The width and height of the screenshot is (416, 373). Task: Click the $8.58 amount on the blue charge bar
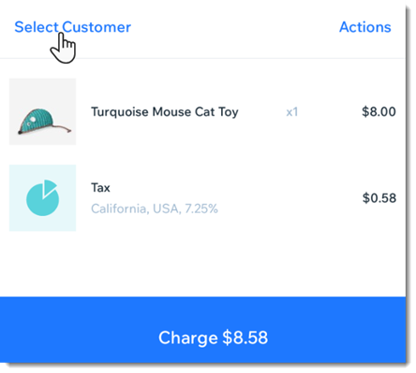(245, 337)
